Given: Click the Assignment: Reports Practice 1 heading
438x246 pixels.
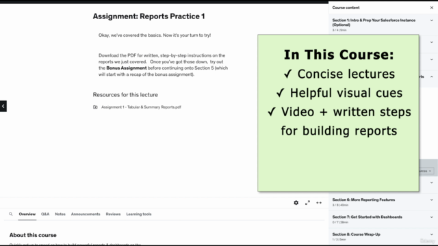Looking at the screenshot, I should click(149, 16).
